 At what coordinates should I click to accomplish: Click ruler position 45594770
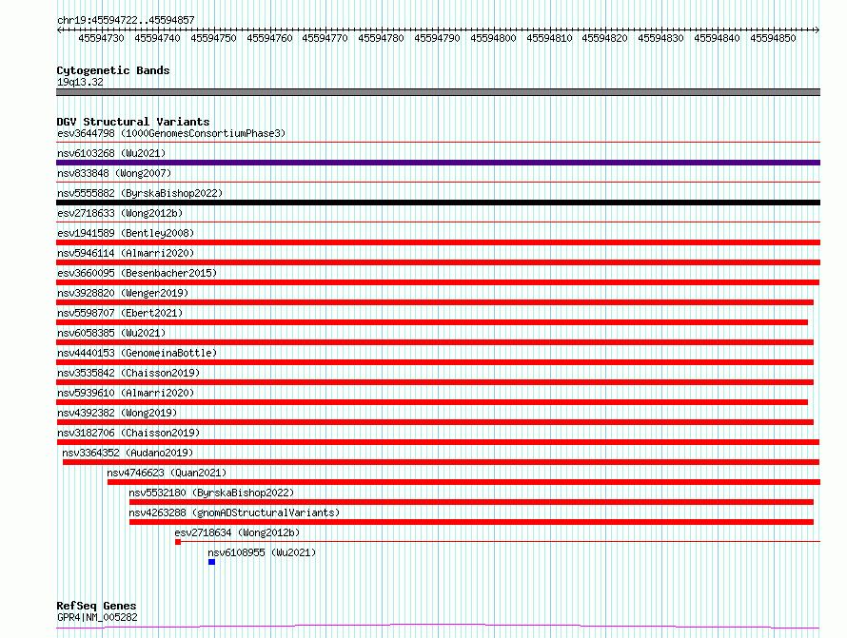(325, 38)
